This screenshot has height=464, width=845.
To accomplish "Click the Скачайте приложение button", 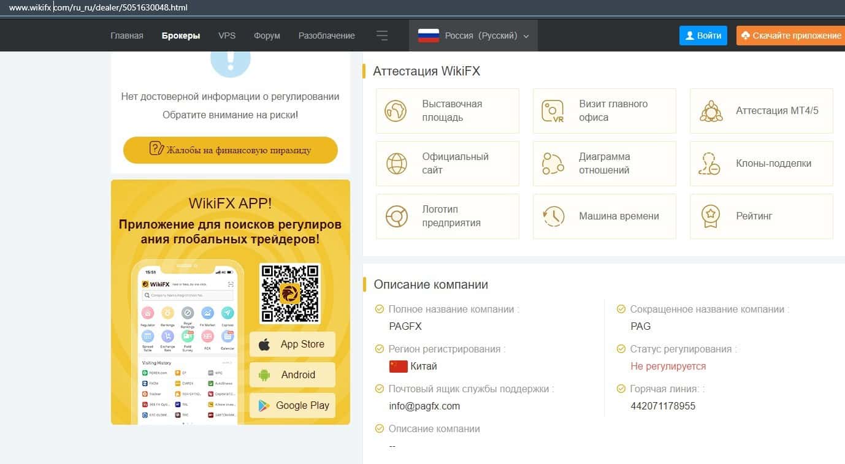I will (x=790, y=36).
